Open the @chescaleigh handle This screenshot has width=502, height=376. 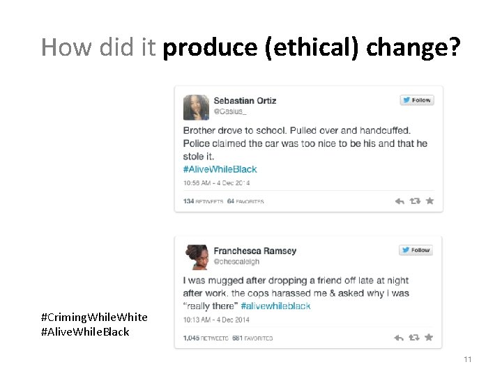click(236, 262)
